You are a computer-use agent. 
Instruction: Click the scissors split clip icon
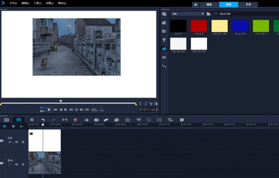coord(151,104)
